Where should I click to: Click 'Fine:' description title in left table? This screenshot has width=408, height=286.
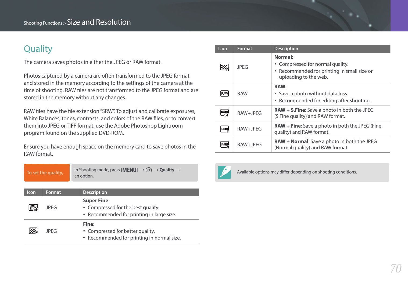[88, 224]
